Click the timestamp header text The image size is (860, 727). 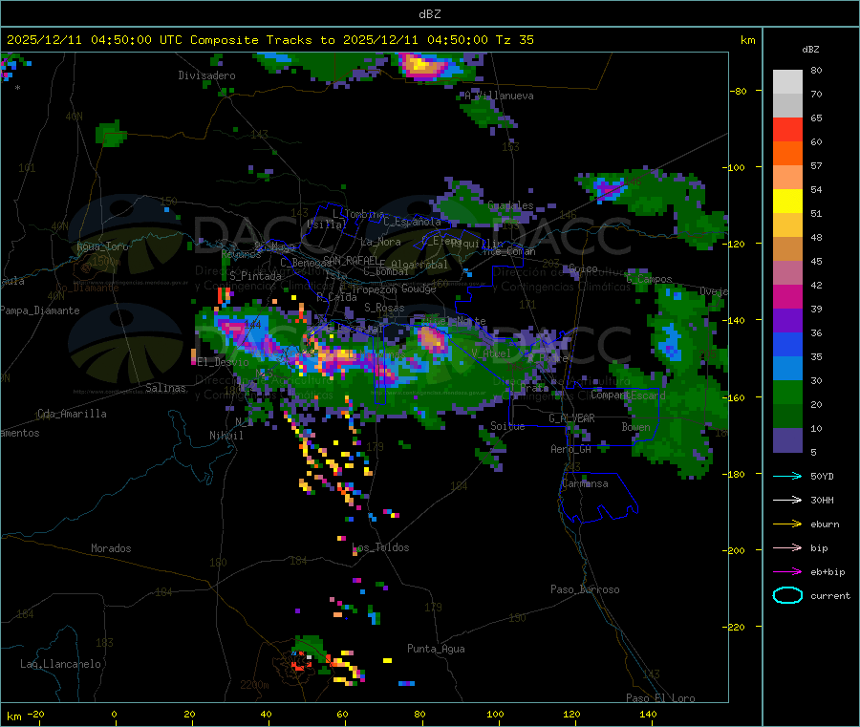269,40
